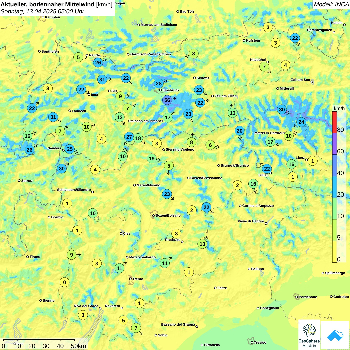Click the Belluno city label

click(x=257, y=269)
